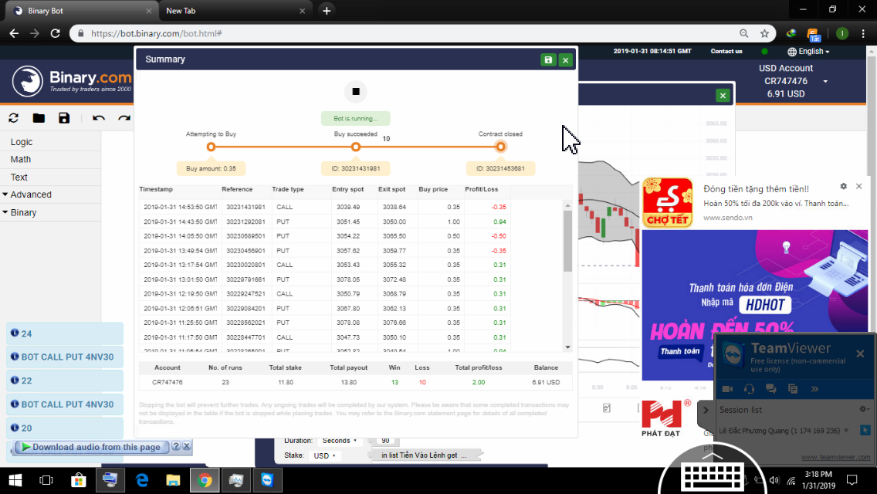Close the TeamViewer panel
The image size is (877, 494).
coord(860,354)
